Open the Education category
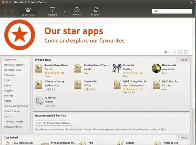This screenshot has width=196, height=145. pyautogui.click(x=10, y=75)
